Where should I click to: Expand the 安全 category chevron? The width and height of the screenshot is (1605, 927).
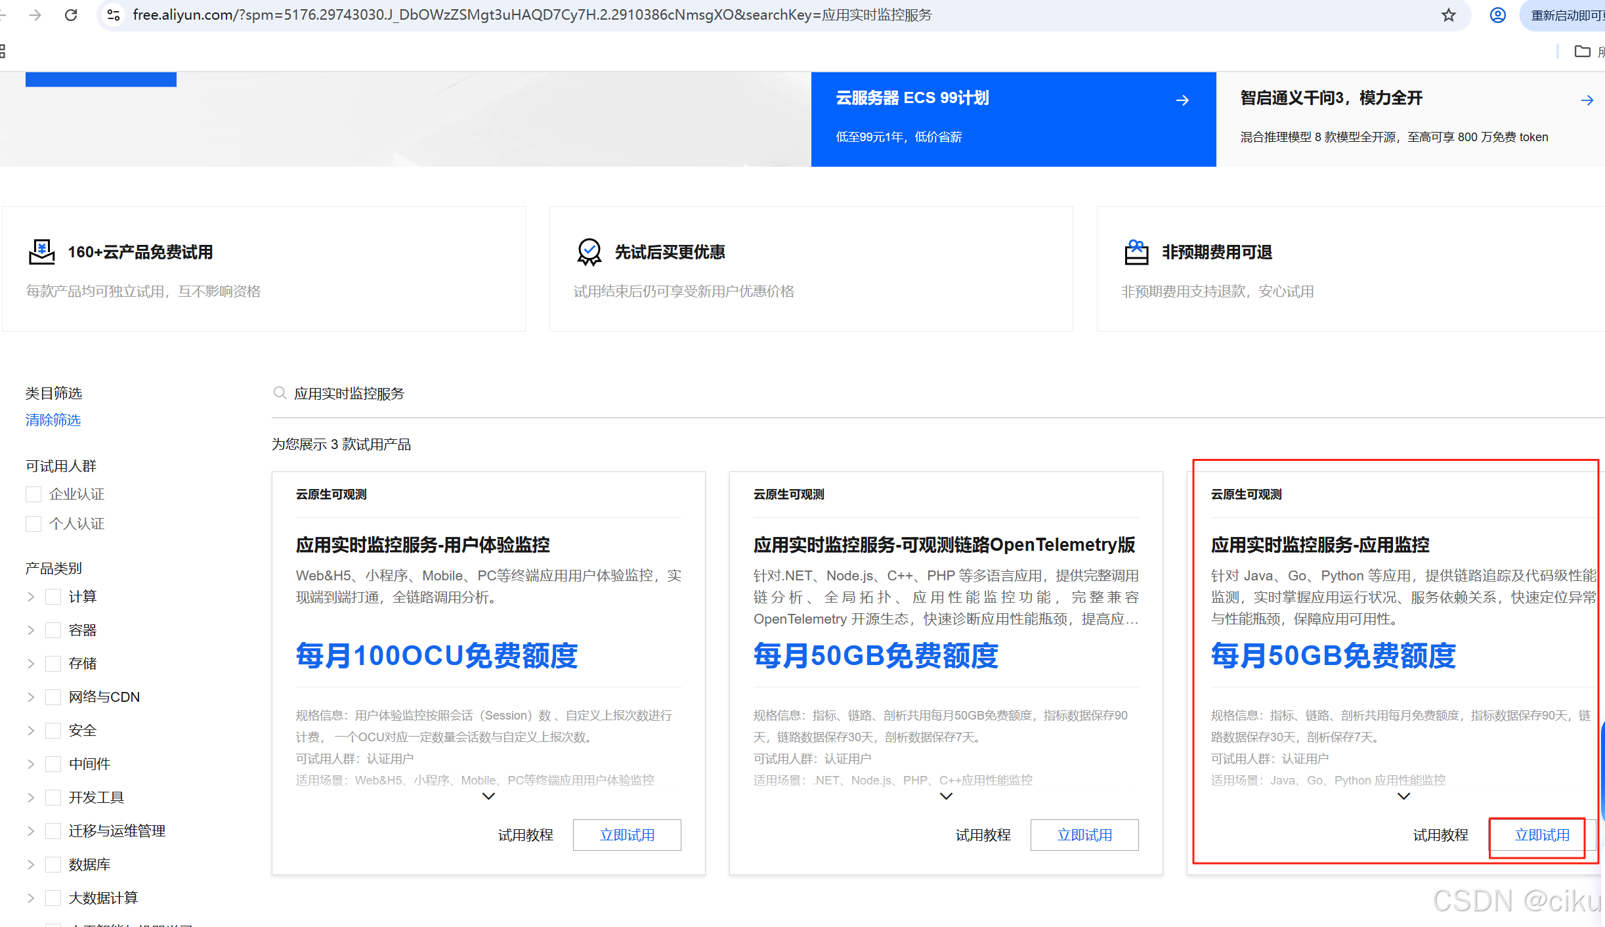(31, 731)
